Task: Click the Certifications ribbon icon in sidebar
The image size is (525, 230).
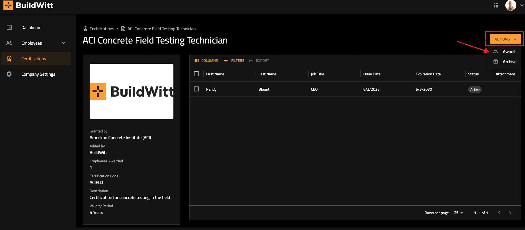Action: (9, 58)
